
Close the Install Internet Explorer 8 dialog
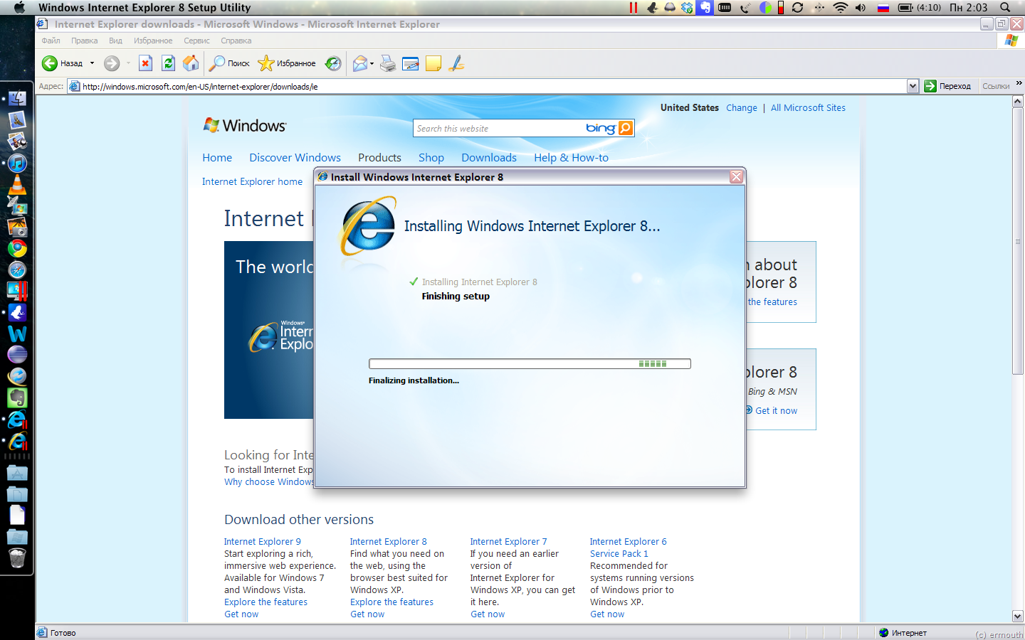(737, 176)
